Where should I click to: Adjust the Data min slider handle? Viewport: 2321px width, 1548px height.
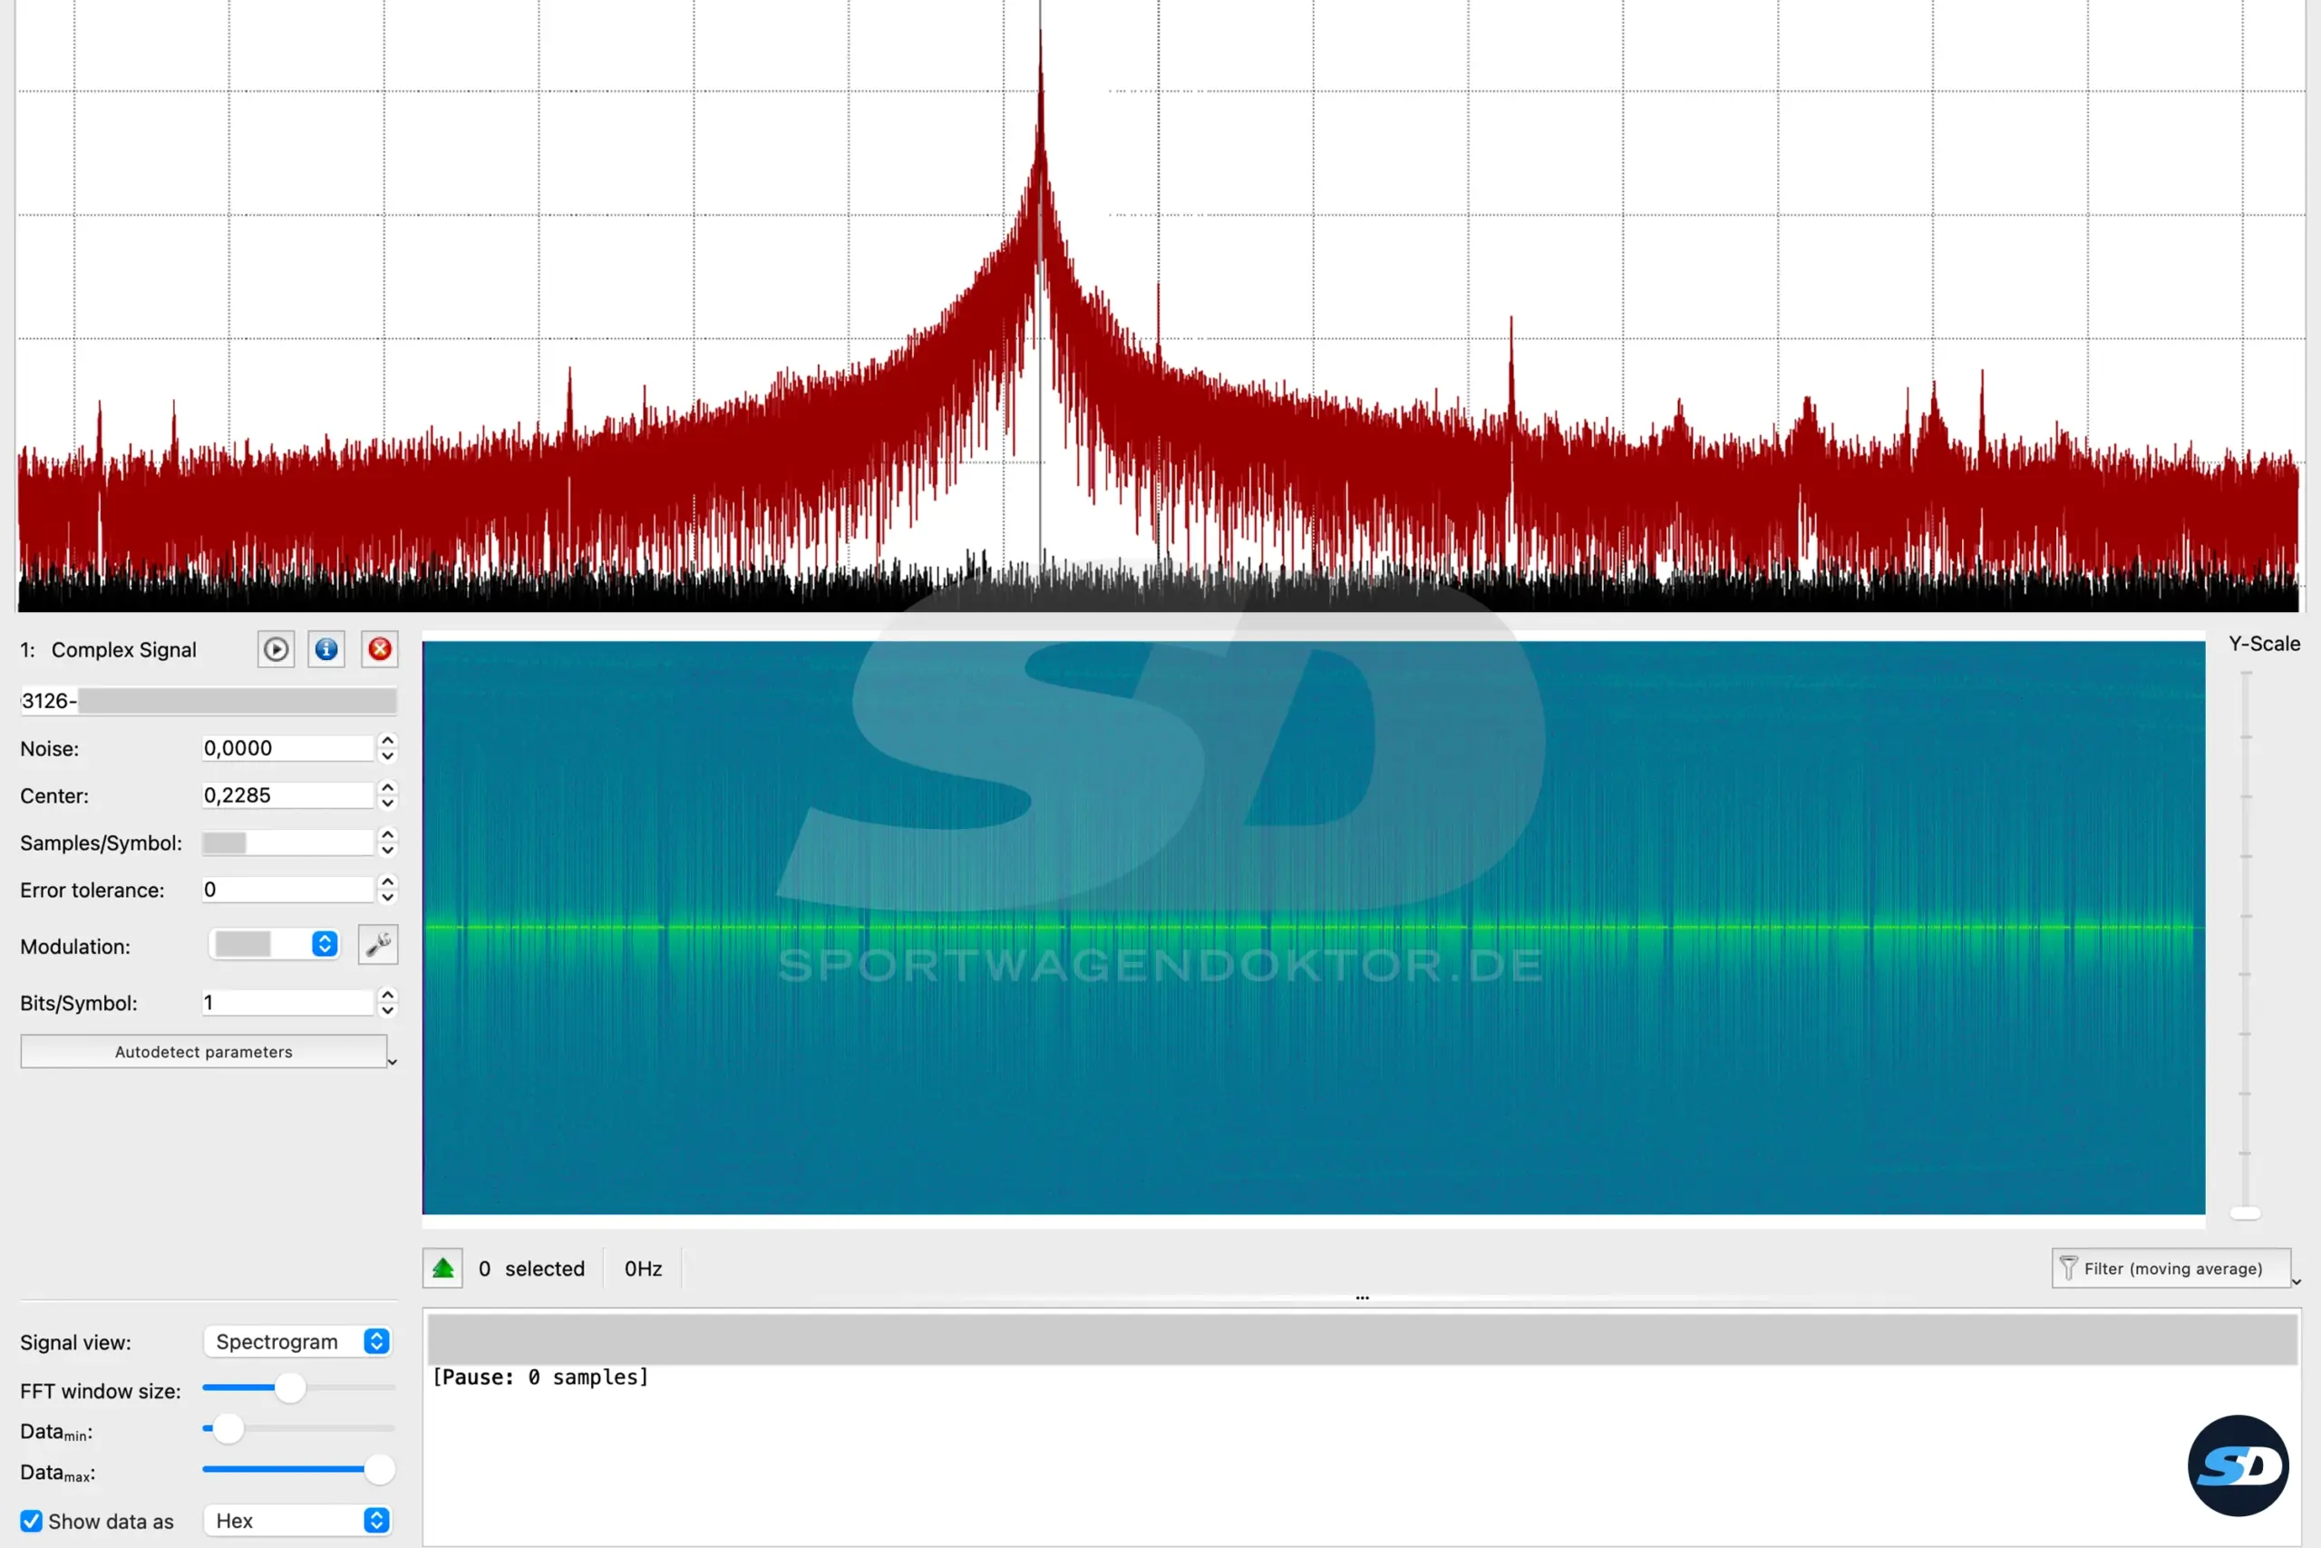click(228, 1428)
